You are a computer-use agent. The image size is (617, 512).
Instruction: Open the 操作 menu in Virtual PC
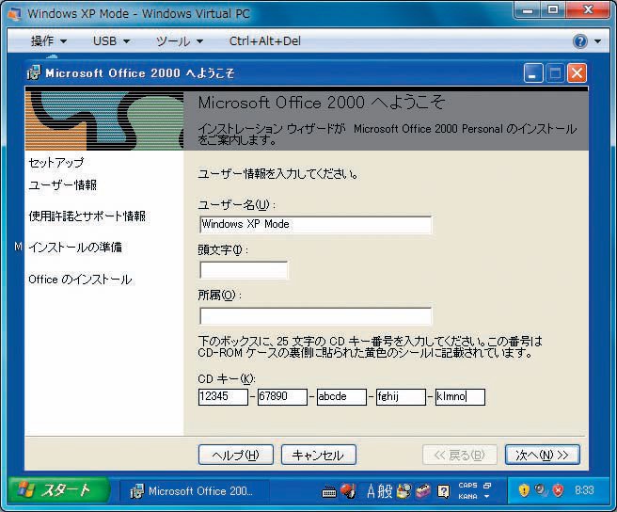pos(48,40)
